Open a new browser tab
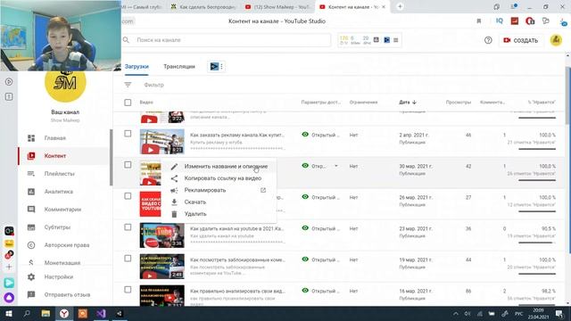This screenshot has height=321, width=571. coord(400,6)
